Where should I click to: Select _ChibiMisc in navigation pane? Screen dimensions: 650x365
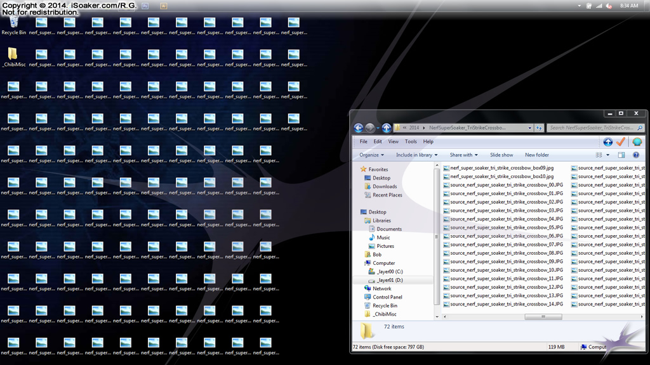[381, 314]
